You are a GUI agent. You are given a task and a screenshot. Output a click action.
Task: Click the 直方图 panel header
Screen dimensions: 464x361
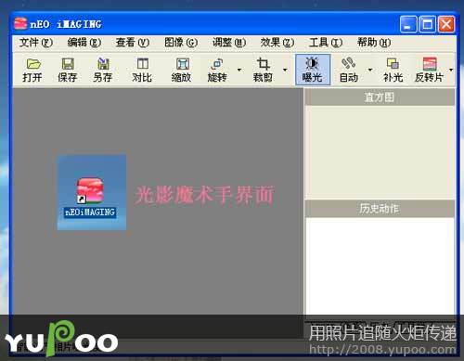380,97
